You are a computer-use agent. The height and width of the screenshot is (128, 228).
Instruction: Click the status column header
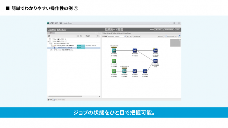click(x=81, y=36)
